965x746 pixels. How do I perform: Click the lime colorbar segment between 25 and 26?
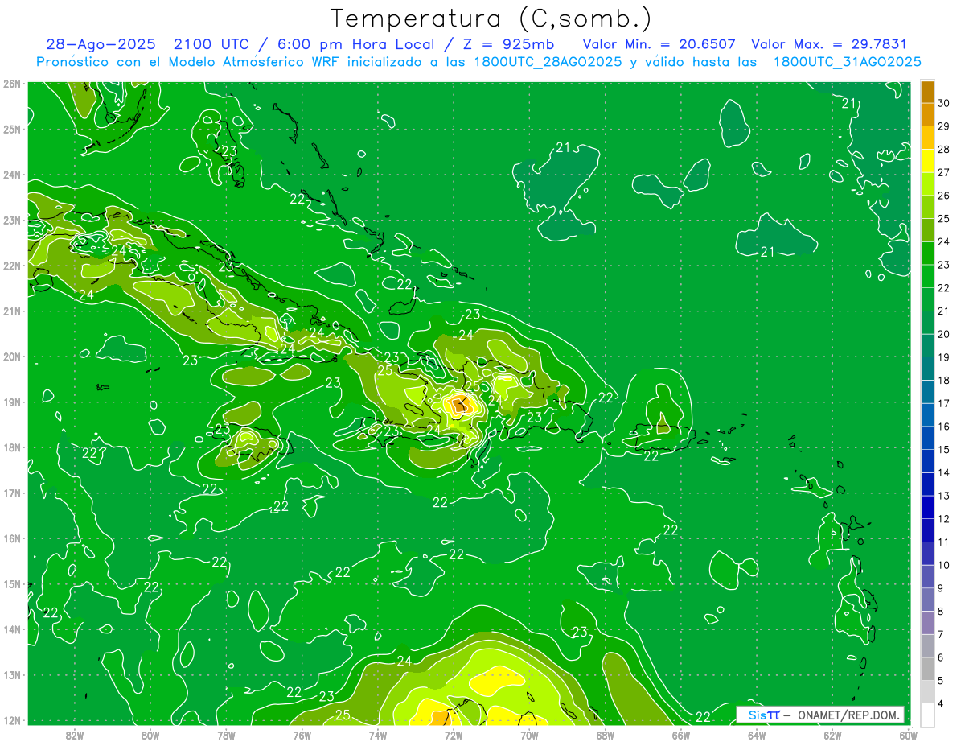[927, 208]
